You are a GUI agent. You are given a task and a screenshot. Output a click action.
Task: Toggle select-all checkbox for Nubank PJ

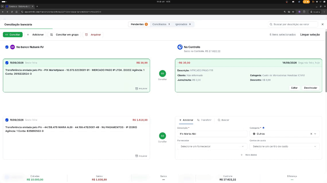tap(7, 47)
